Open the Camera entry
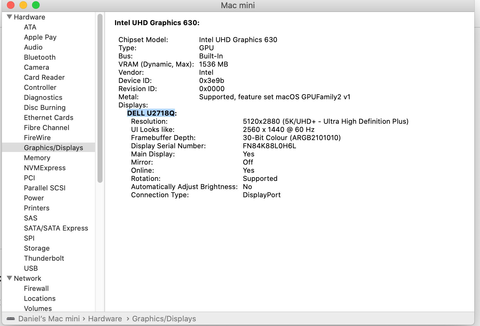Screen dimensions: 480x326 [x=36, y=67]
